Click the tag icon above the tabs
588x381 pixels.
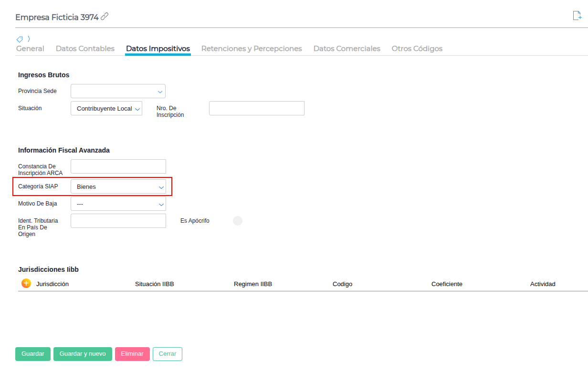click(20, 39)
